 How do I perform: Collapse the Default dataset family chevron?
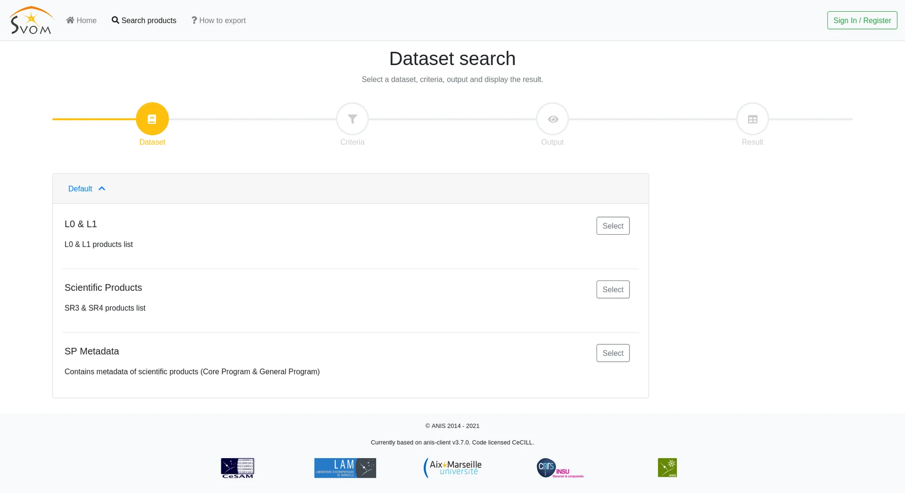pos(102,189)
